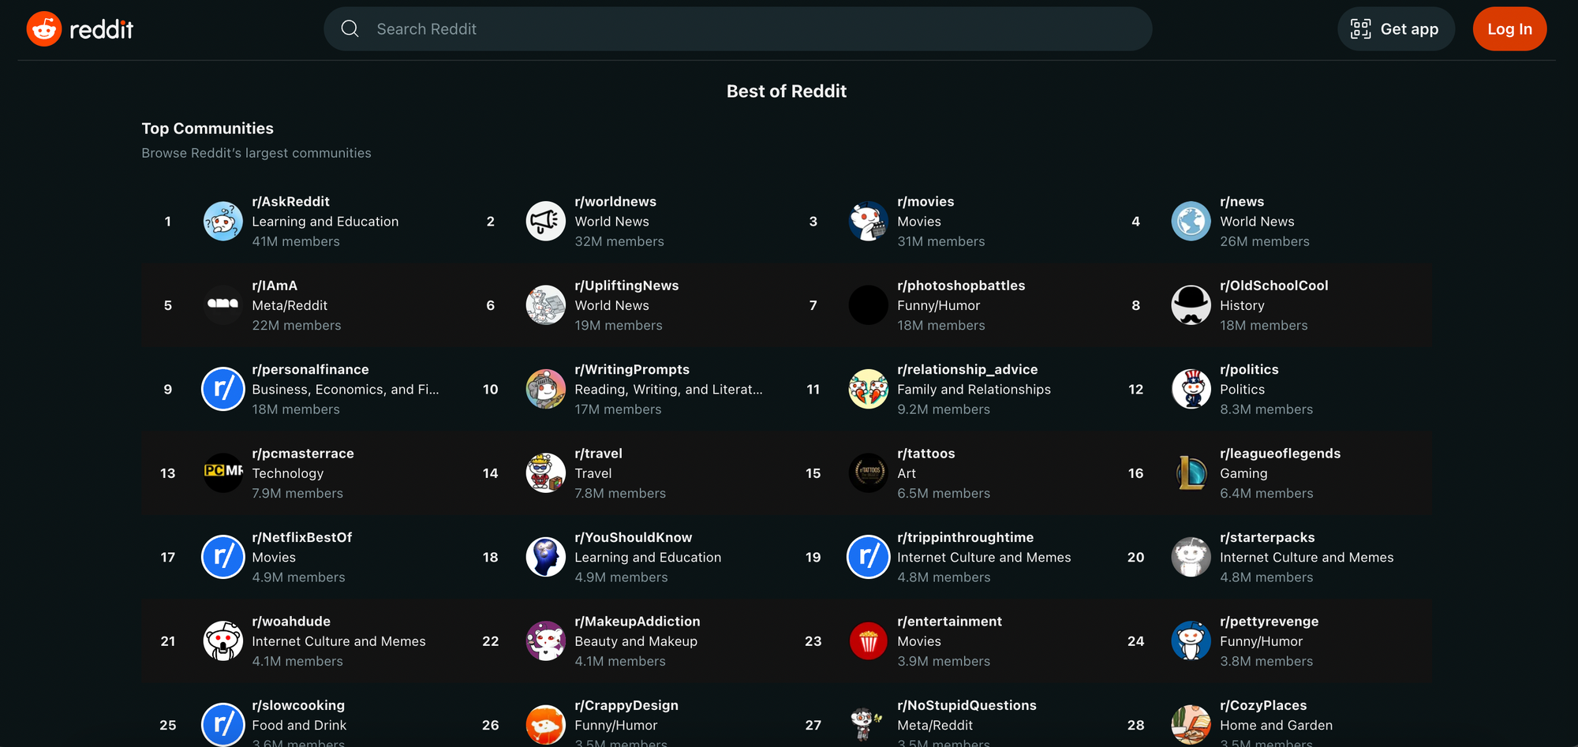
Task: Open the r/MakeupAddiction community link
Action: click(x=638, y=622)
